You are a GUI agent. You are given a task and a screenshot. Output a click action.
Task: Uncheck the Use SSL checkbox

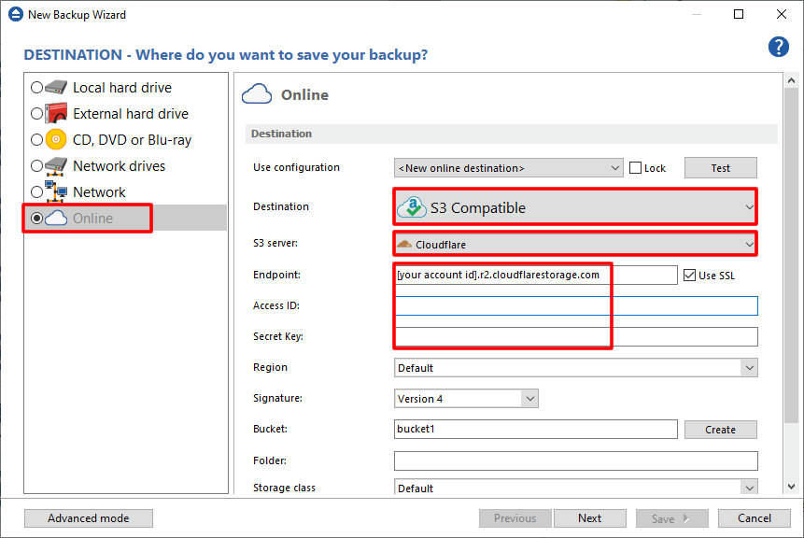click(x=690, y=276)
